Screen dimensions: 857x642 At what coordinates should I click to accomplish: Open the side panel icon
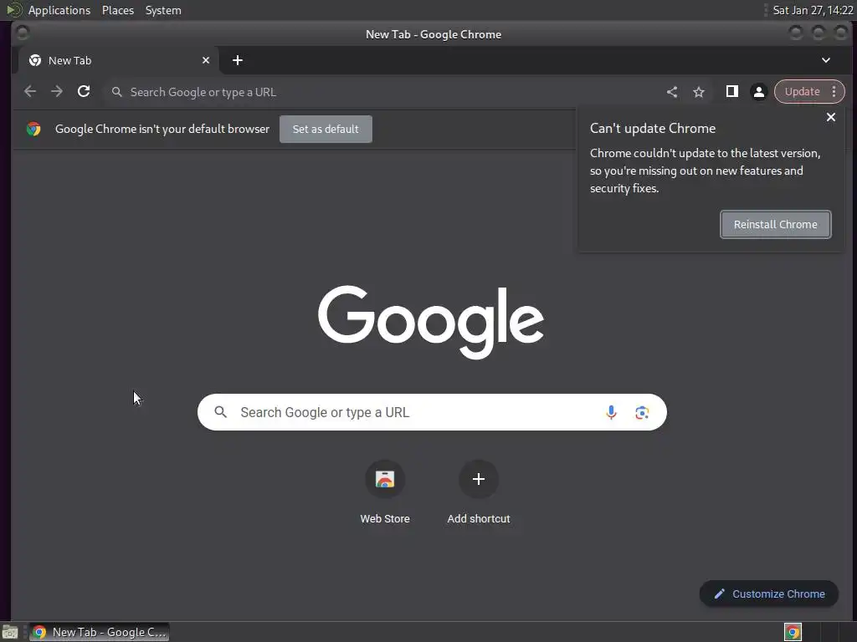(x=731, y=92)
